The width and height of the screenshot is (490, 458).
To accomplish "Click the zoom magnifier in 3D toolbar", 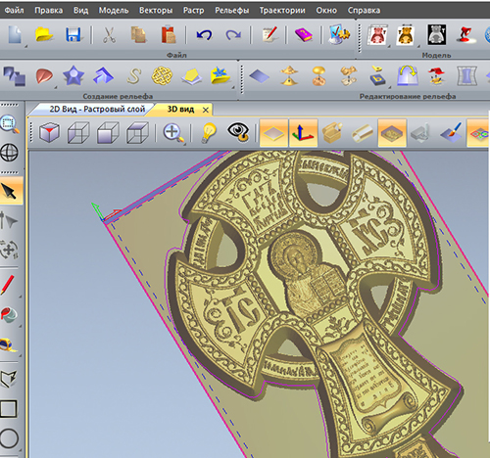I will [173, 133].
